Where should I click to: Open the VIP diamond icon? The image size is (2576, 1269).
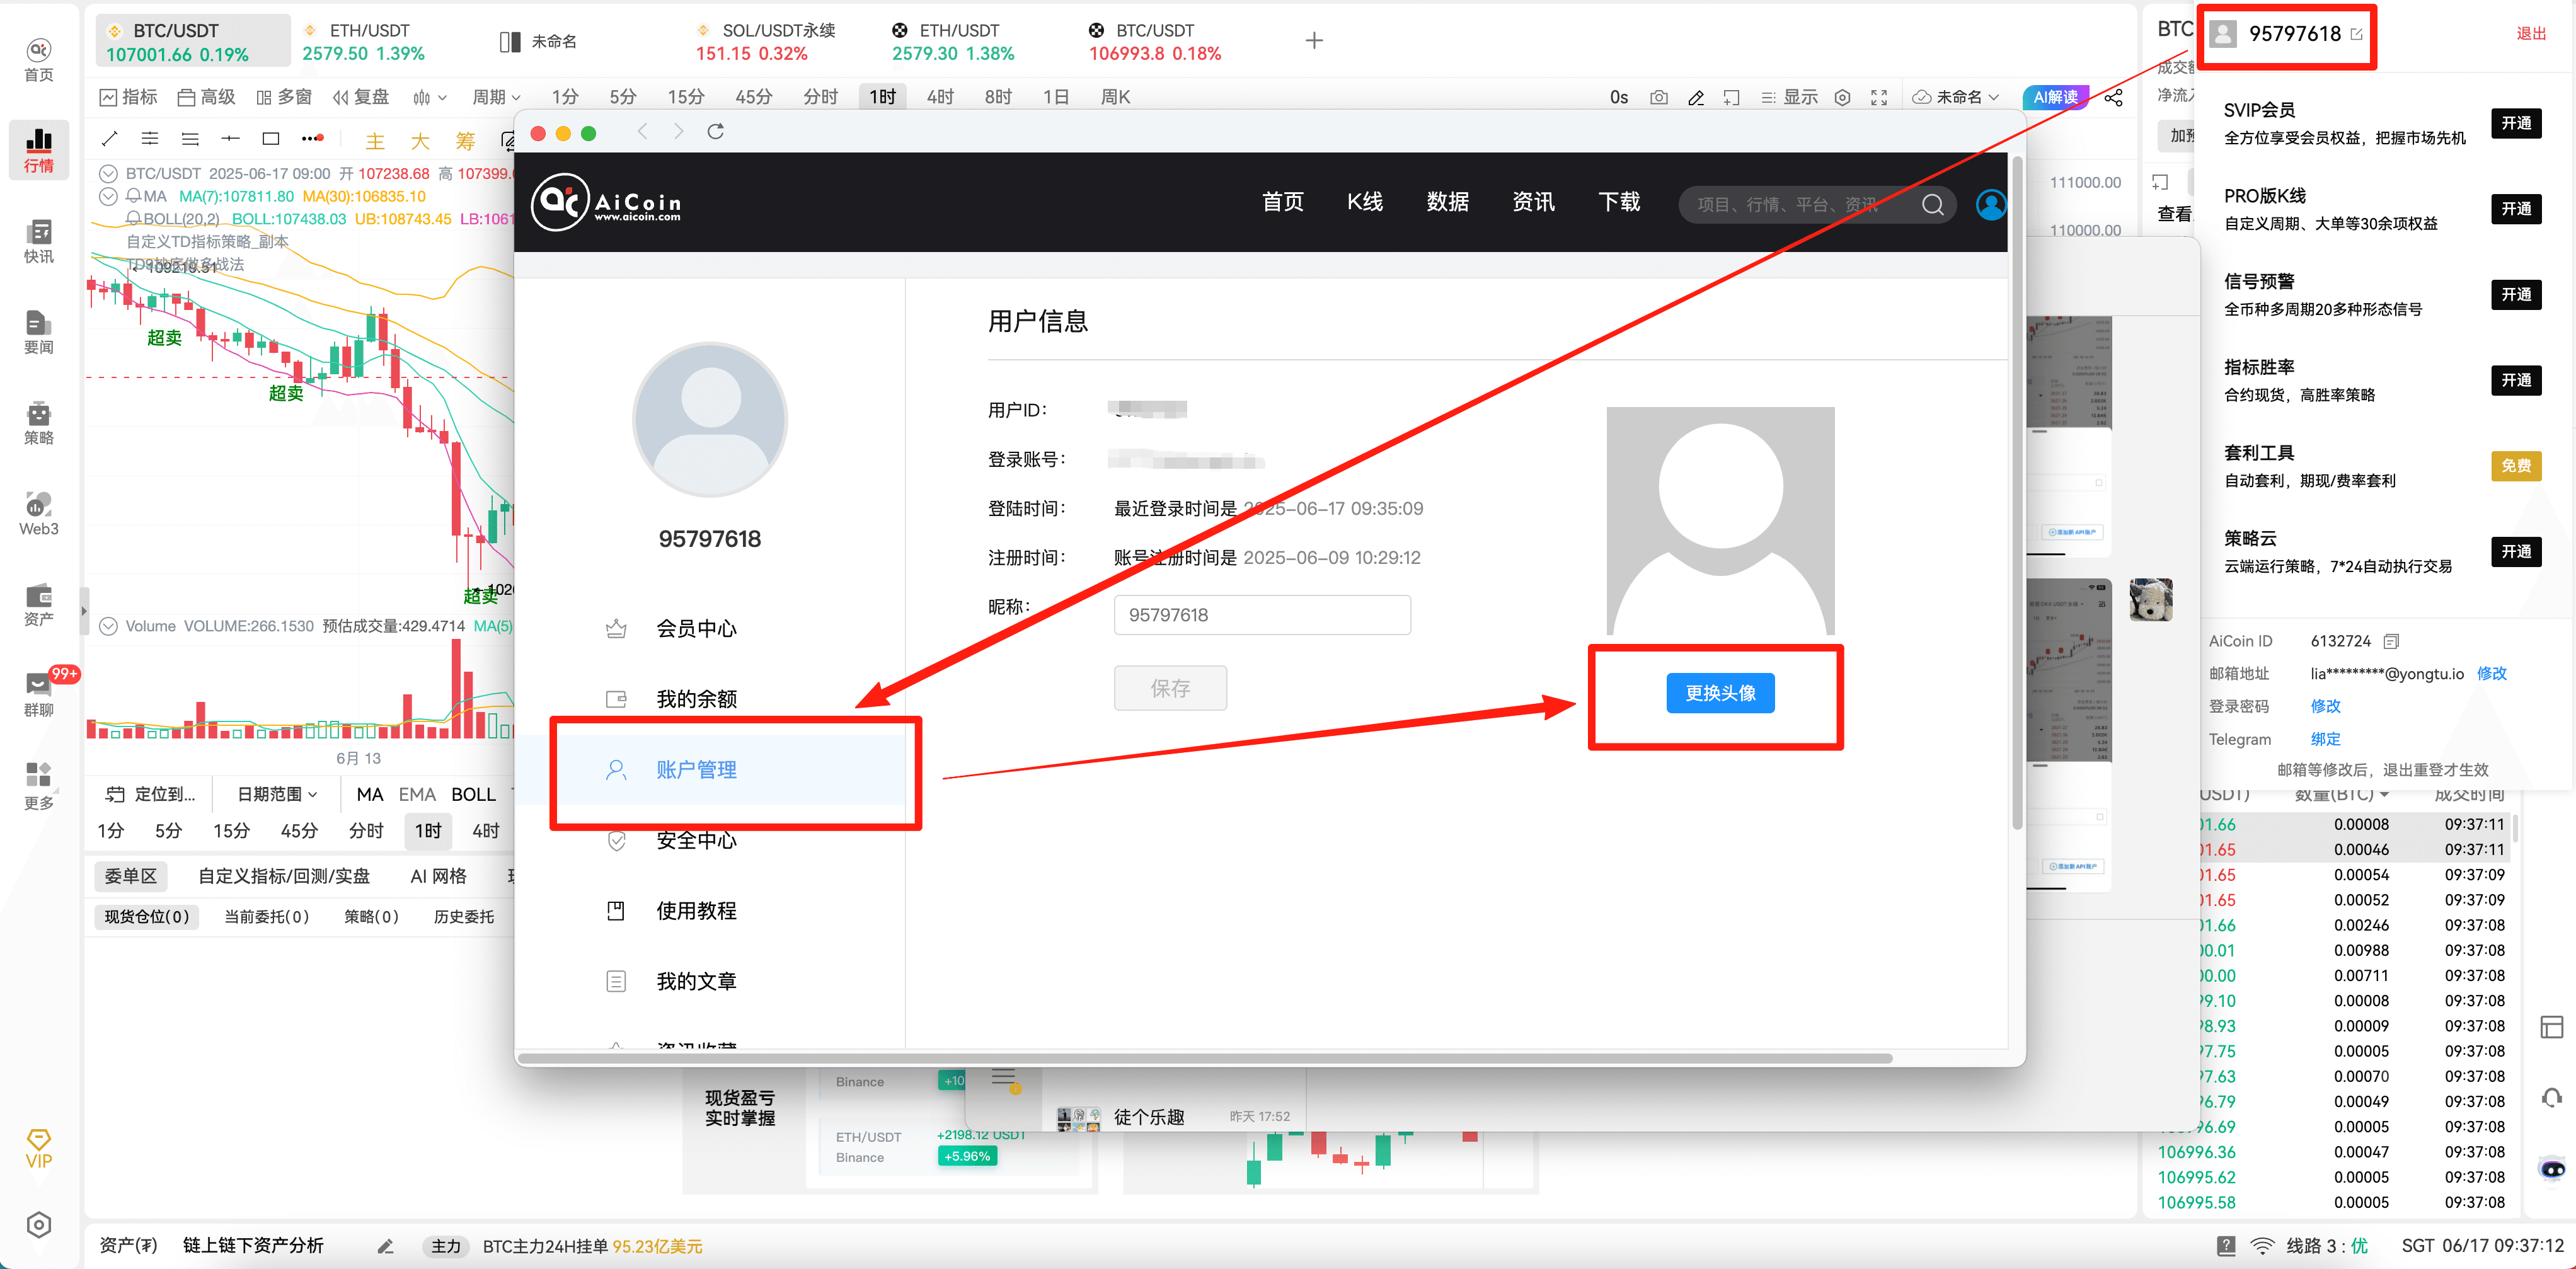(38, 1148)
